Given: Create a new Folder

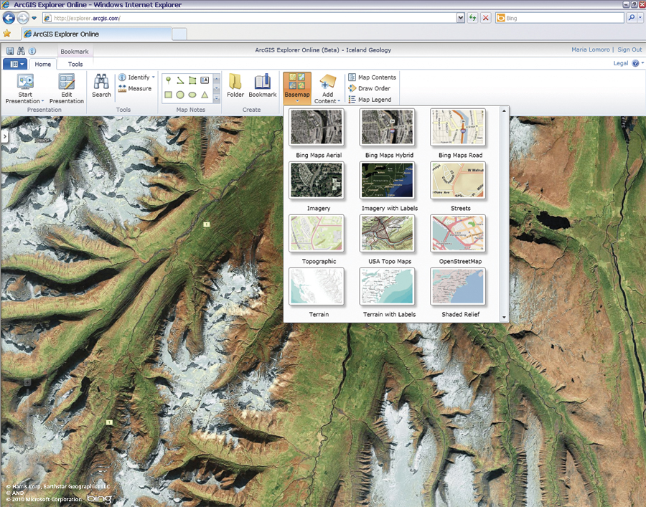Looking at the screenshot, I should pyautogui.click(x=235, y=85).
